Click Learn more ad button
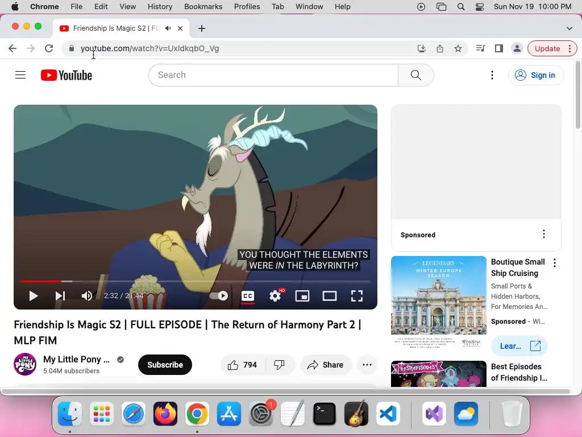This screenshot has height=437, width=582. click(519, 346)
